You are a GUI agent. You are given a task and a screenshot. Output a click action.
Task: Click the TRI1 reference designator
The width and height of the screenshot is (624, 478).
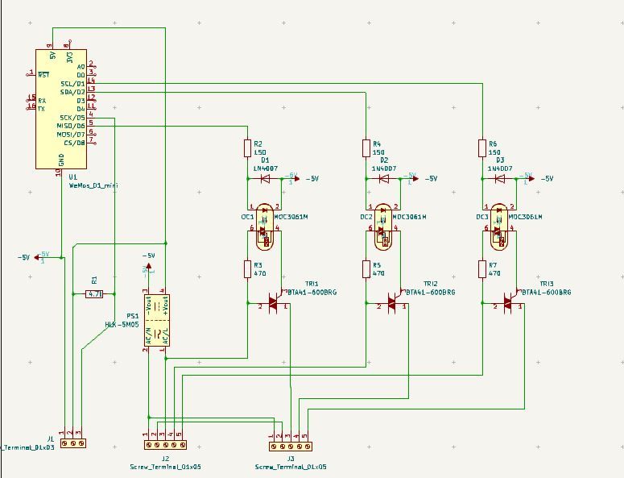[x=312, y=284]
